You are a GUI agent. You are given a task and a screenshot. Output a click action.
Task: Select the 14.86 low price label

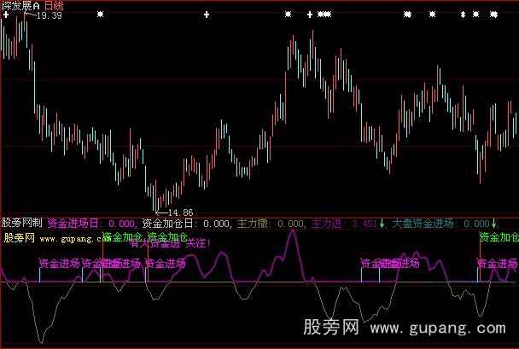coord(177,212)
